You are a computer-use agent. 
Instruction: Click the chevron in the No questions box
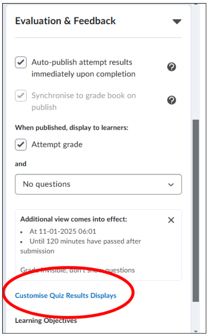click(171, 185)
